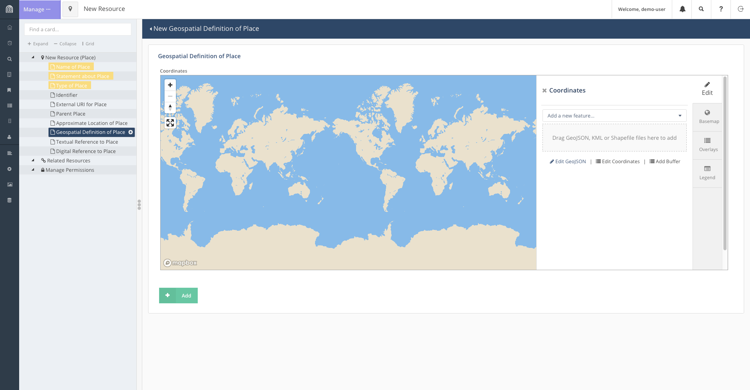This screenshot has height=390, width=750.
Task: Open the Manage menu
Action: click(38, 9)
